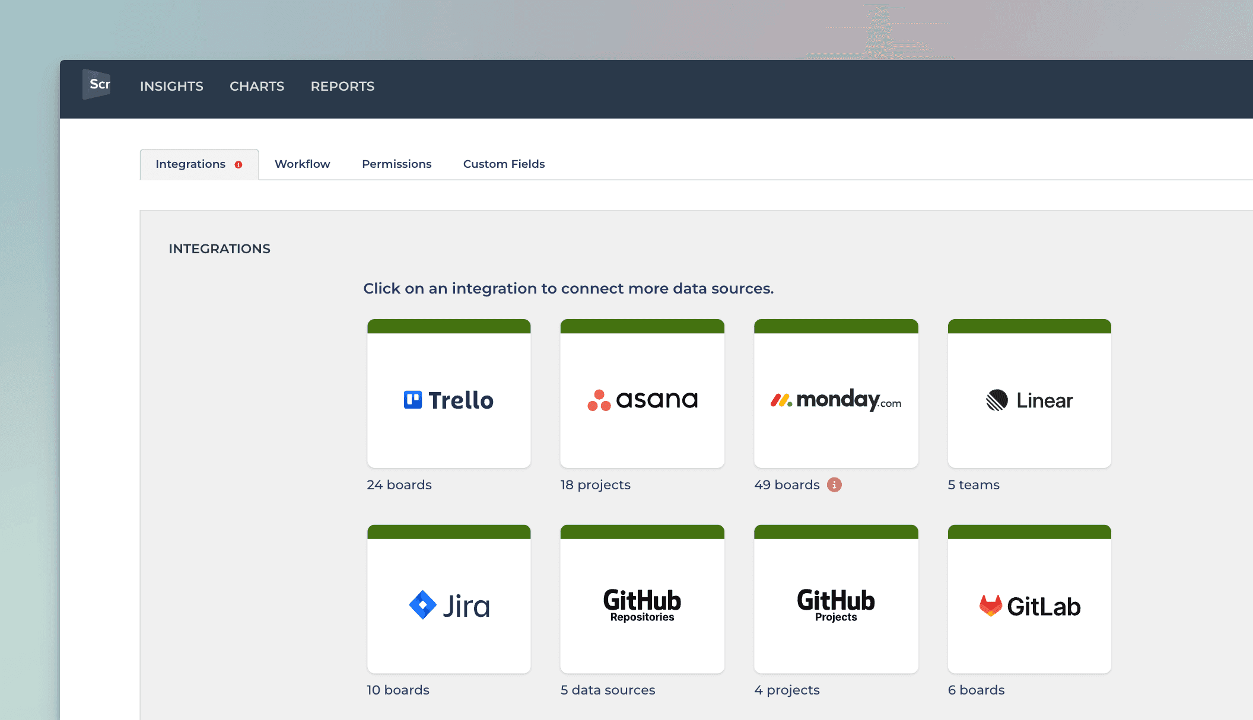Open the REPORTS menu
The height and width of the screenshot is (720, 1253).
pos(342,86)
